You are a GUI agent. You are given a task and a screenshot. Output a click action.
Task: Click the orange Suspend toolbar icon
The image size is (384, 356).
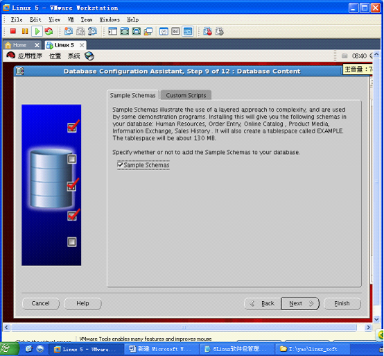pos(25,31)
